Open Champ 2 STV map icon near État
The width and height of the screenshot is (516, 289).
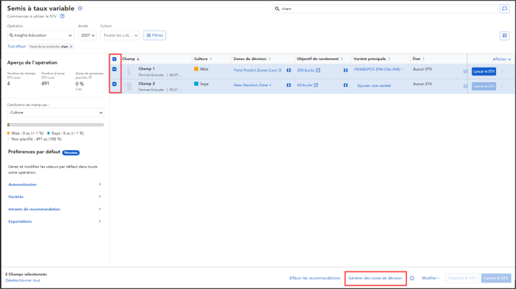(465, 86)
